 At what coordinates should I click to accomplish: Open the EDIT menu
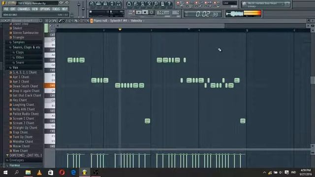click(x=13, y=9)
